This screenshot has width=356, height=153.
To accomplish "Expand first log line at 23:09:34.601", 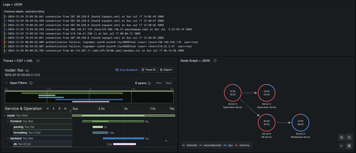I will 6,16.
